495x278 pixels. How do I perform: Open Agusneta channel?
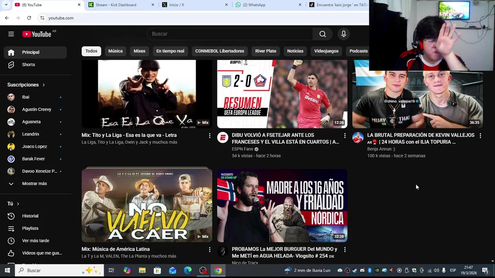[35, 122]
